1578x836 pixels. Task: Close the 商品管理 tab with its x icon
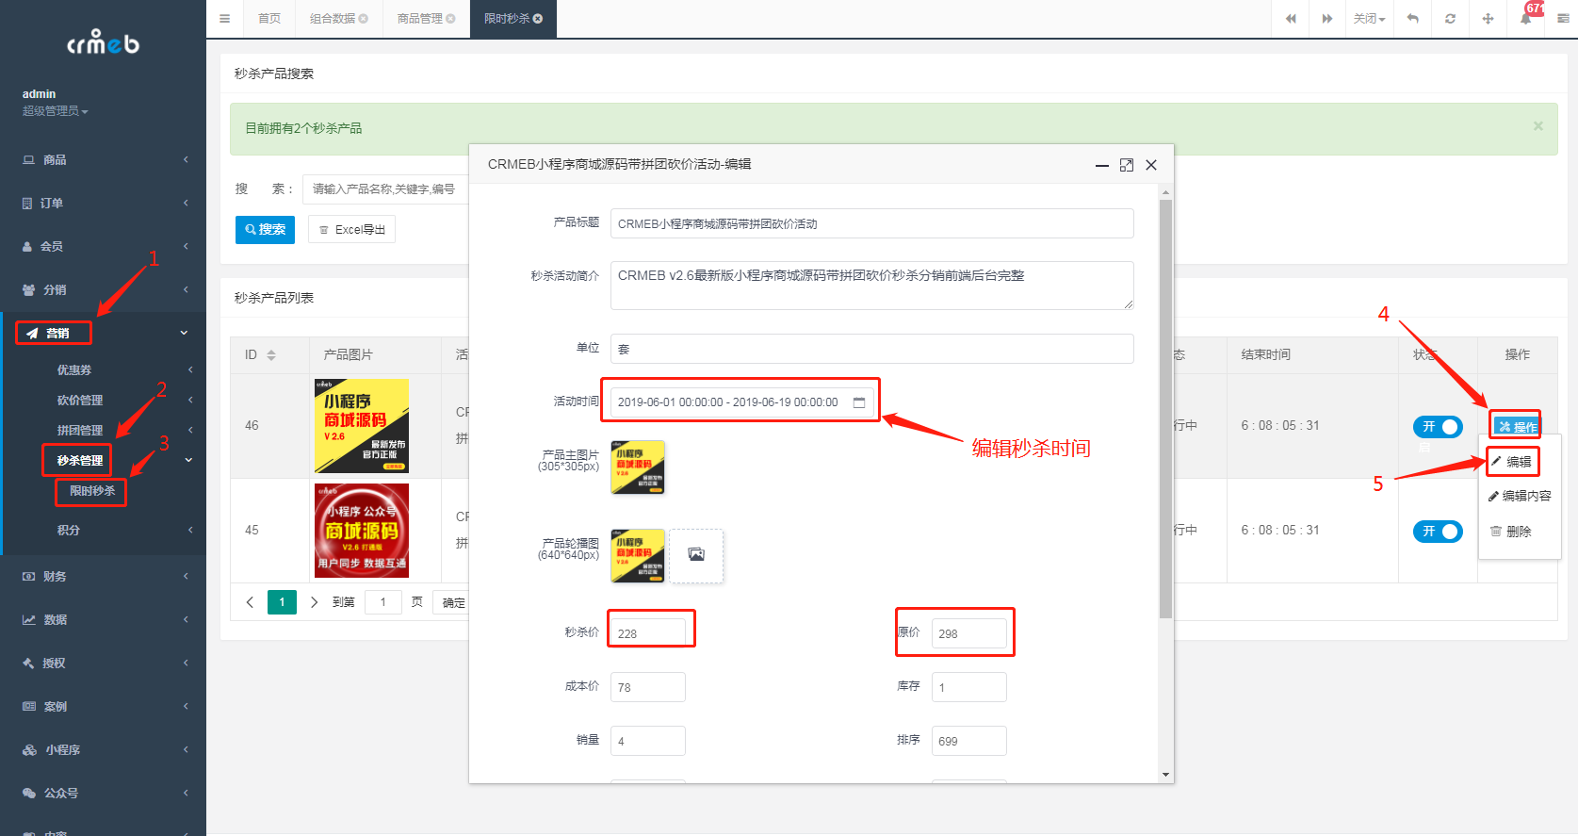tap(450, 18)
